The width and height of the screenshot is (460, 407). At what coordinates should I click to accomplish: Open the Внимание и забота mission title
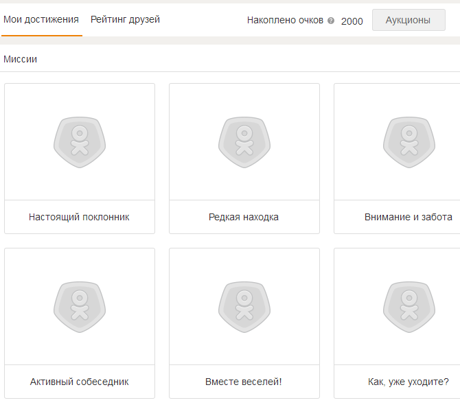point(409,217)
